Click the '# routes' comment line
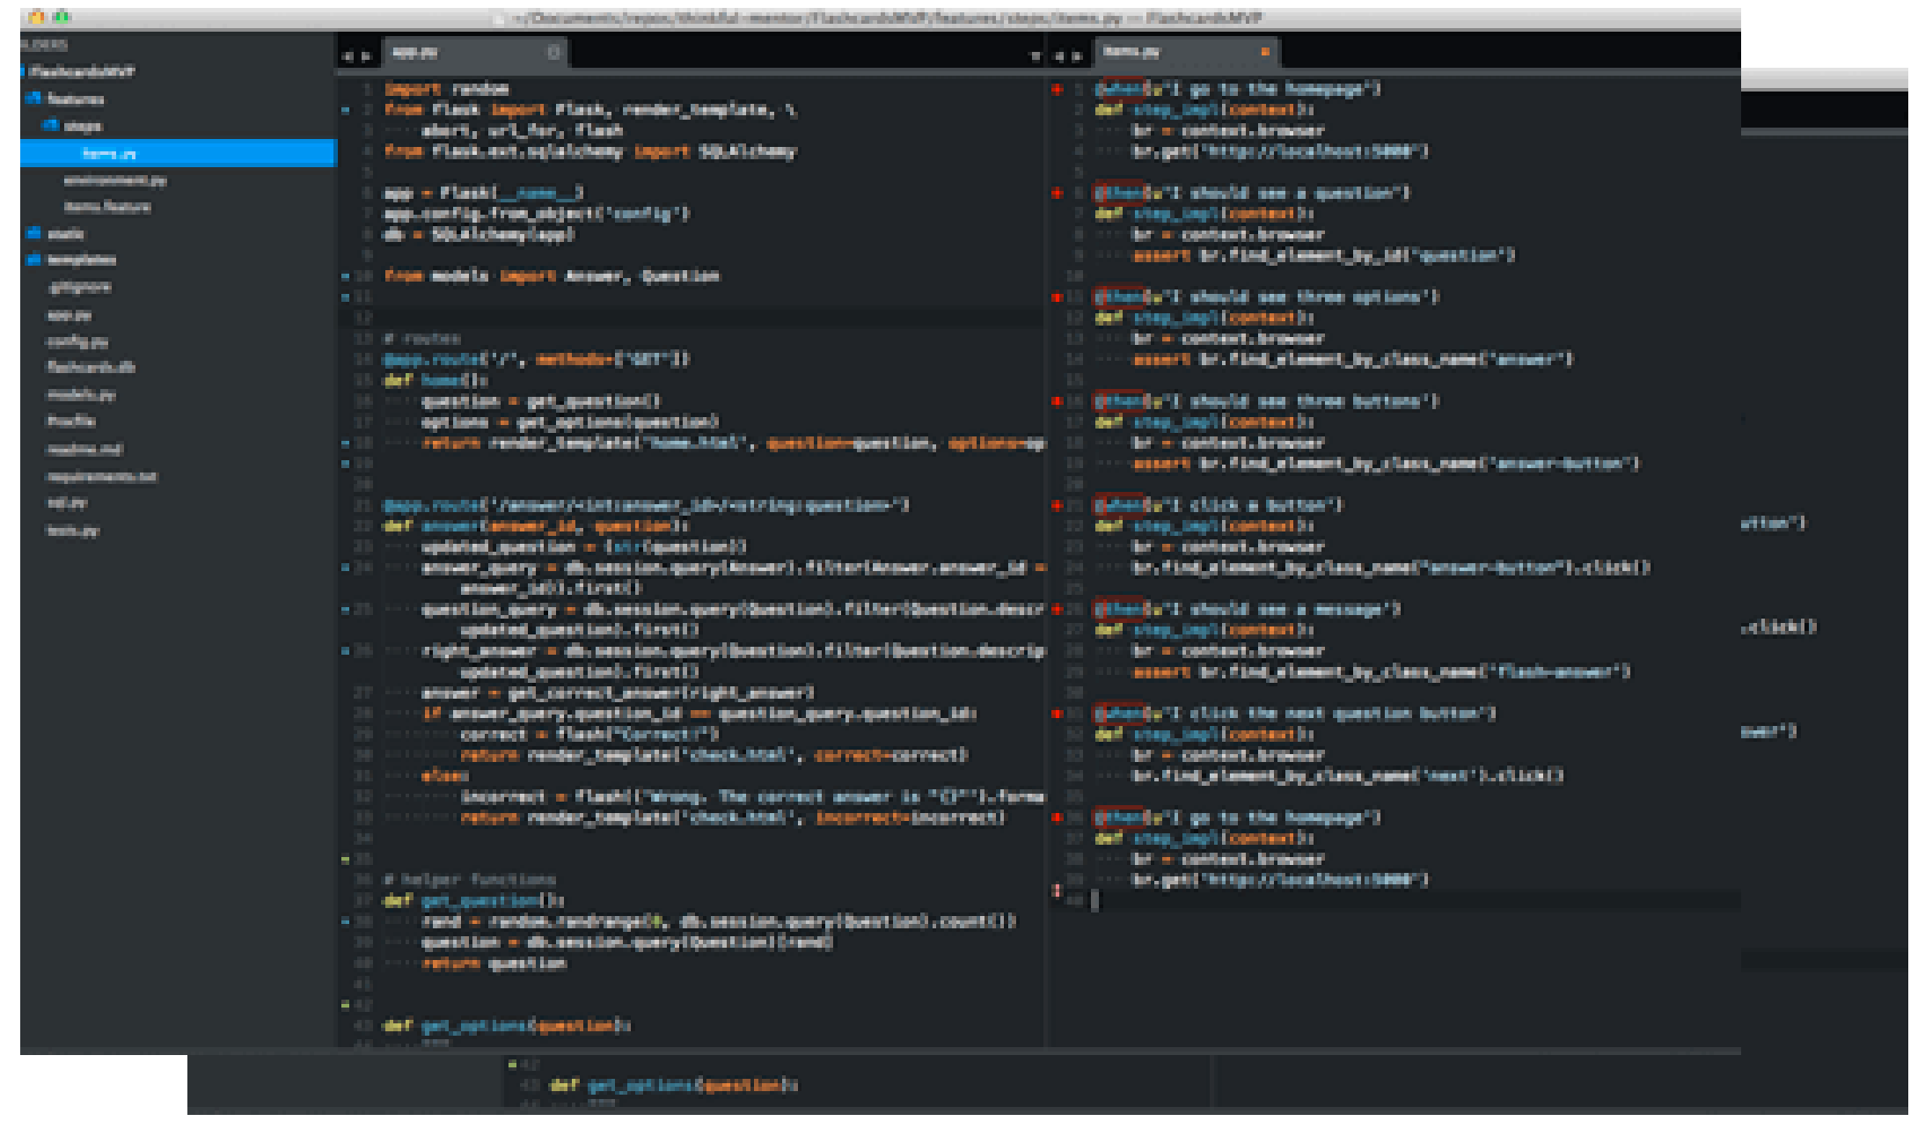 pos(422,339)
